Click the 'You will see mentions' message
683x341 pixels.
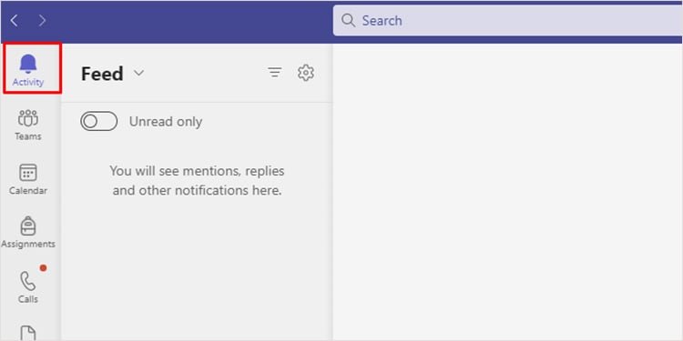(197, 181)
